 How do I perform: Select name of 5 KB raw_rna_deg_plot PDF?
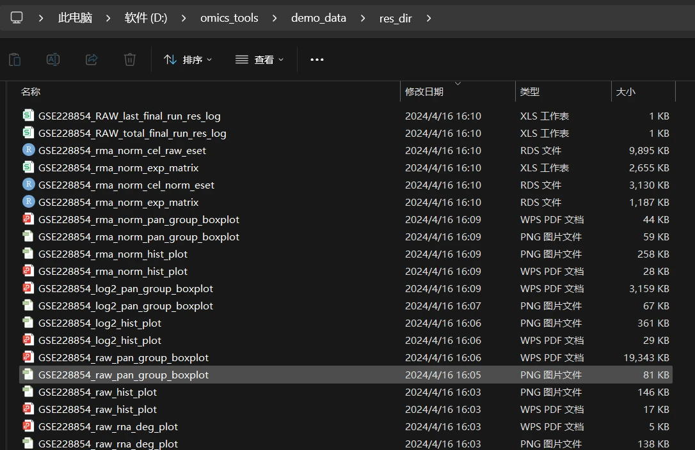pos(108,427)
